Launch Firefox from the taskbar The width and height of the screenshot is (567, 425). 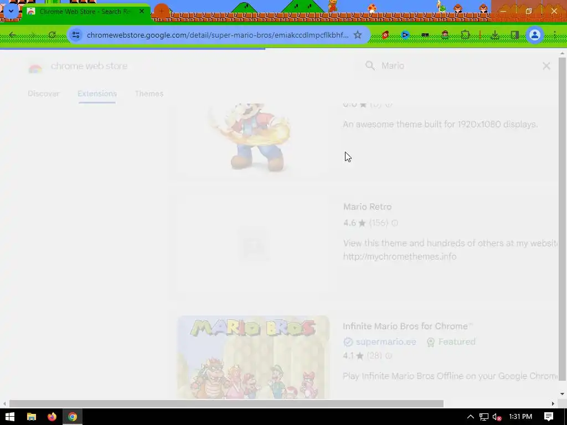(52, 417)
